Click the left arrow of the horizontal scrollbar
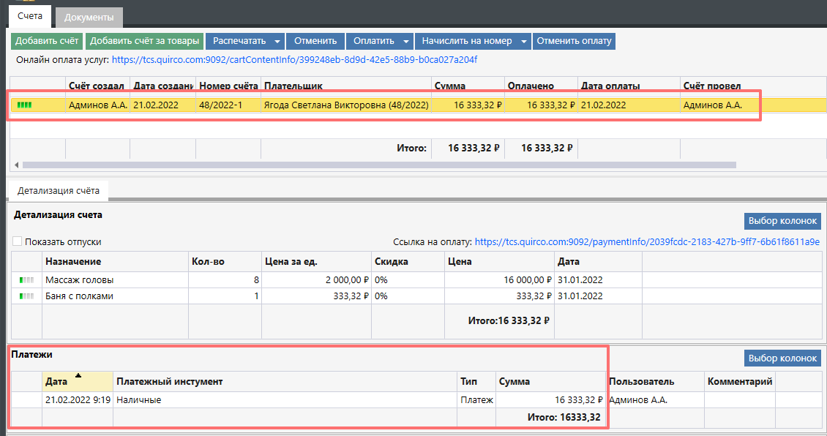The height and width of the screenshot is (436, 827). point(17,165)
